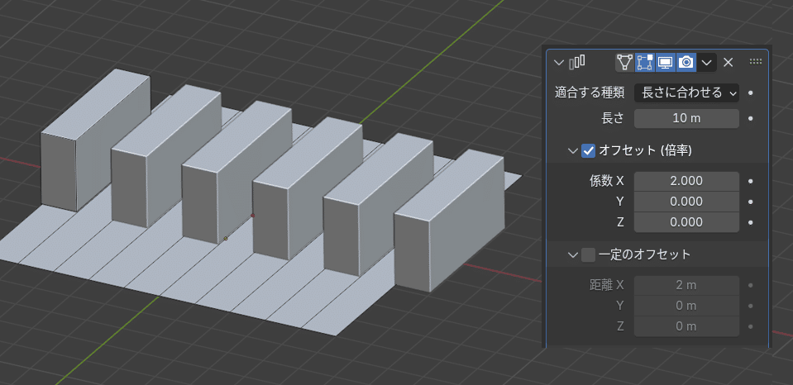Toggle modifier display in renders

coord(686,63)
